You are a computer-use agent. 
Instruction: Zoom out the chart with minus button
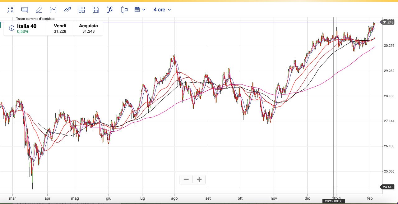click(186, 179)
